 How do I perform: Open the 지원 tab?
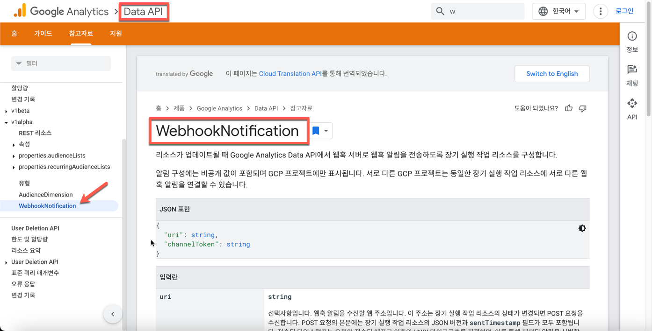[116, 34]
